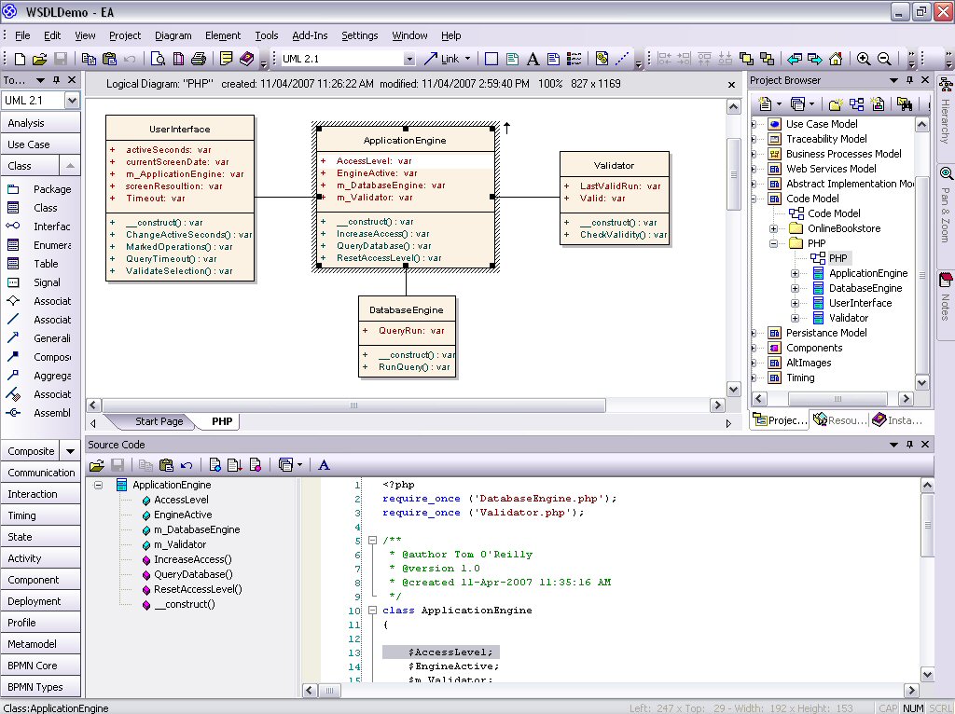Open the Link tool dropdown arrow
This screenshot has width=955, height=714.
click(x=468, y=59)
